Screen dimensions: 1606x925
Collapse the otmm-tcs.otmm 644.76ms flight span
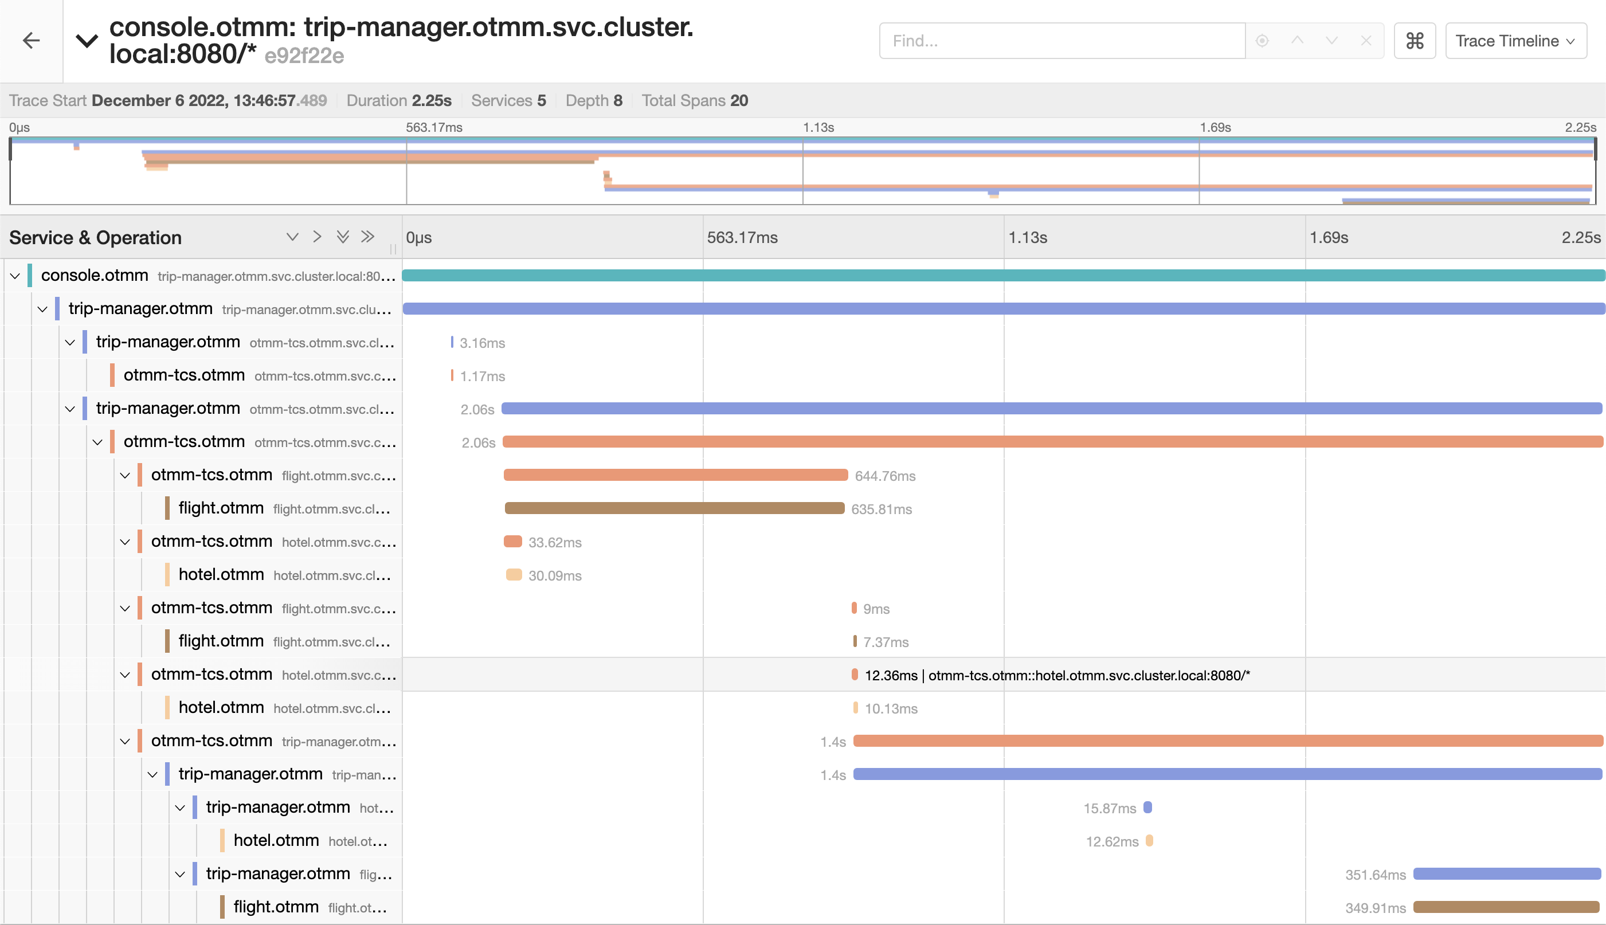[x=125, y=475]
